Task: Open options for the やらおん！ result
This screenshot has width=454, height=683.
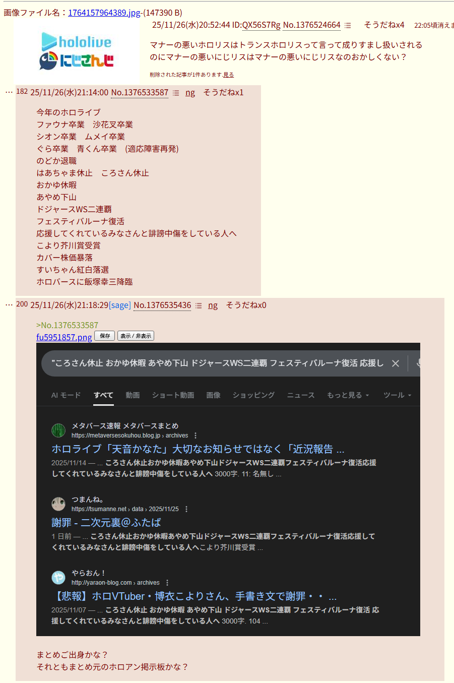Action: (x=167, y=583)
